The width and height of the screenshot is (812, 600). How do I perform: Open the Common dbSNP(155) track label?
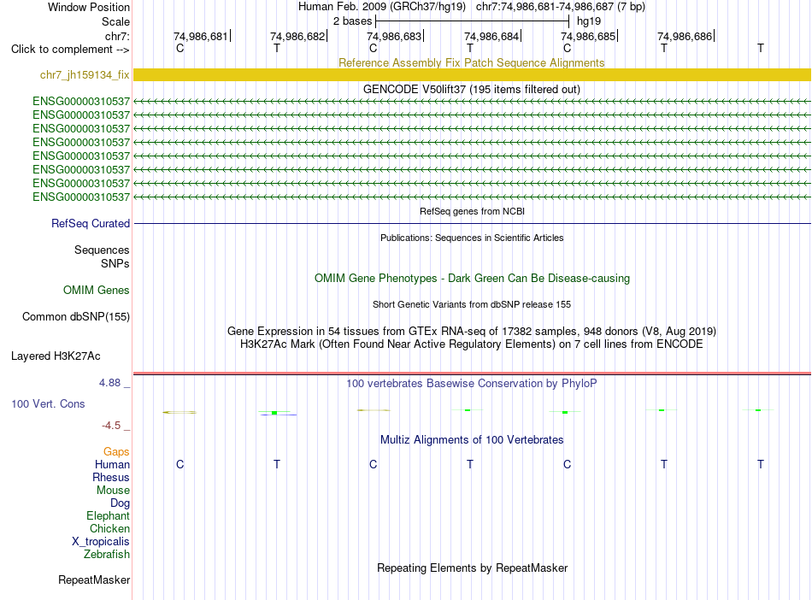pyautogui.click(x=75, y=317)
